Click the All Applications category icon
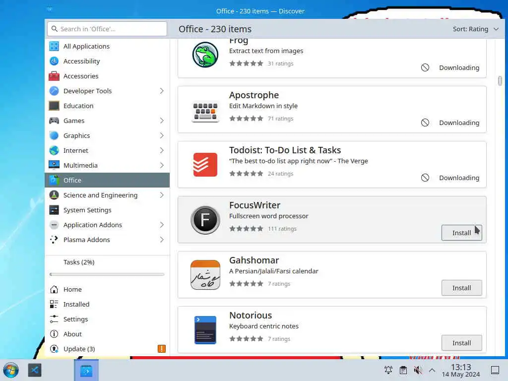The height and width of the screenshot is (381, 508). tap(54, 46)
